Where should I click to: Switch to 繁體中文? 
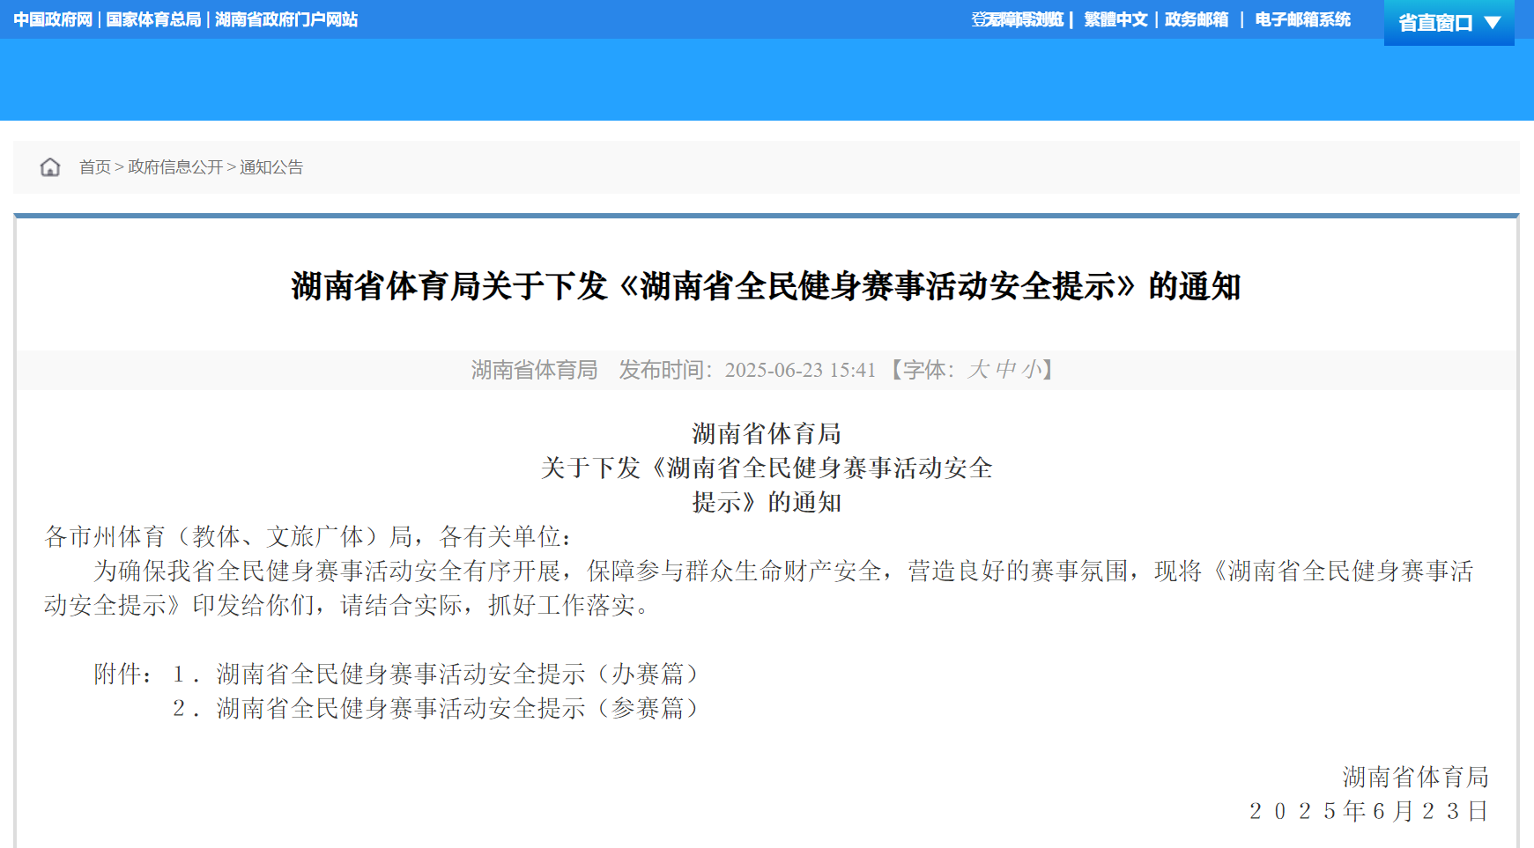point(1115,19)
